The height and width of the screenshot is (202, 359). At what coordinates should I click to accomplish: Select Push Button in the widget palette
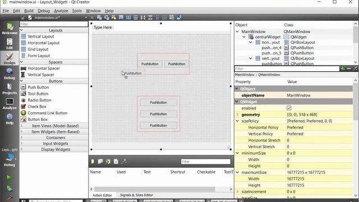[38, 88]
